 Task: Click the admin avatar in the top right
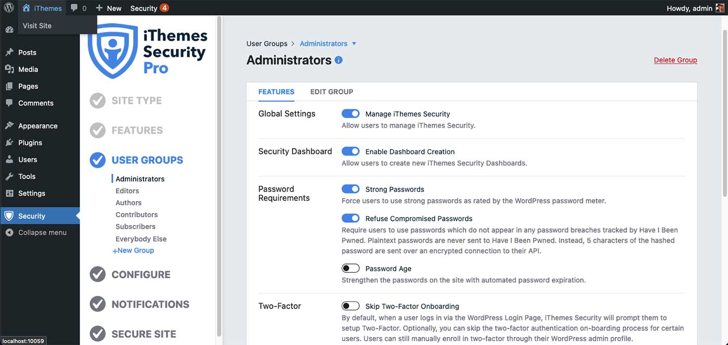click(720, 8)
